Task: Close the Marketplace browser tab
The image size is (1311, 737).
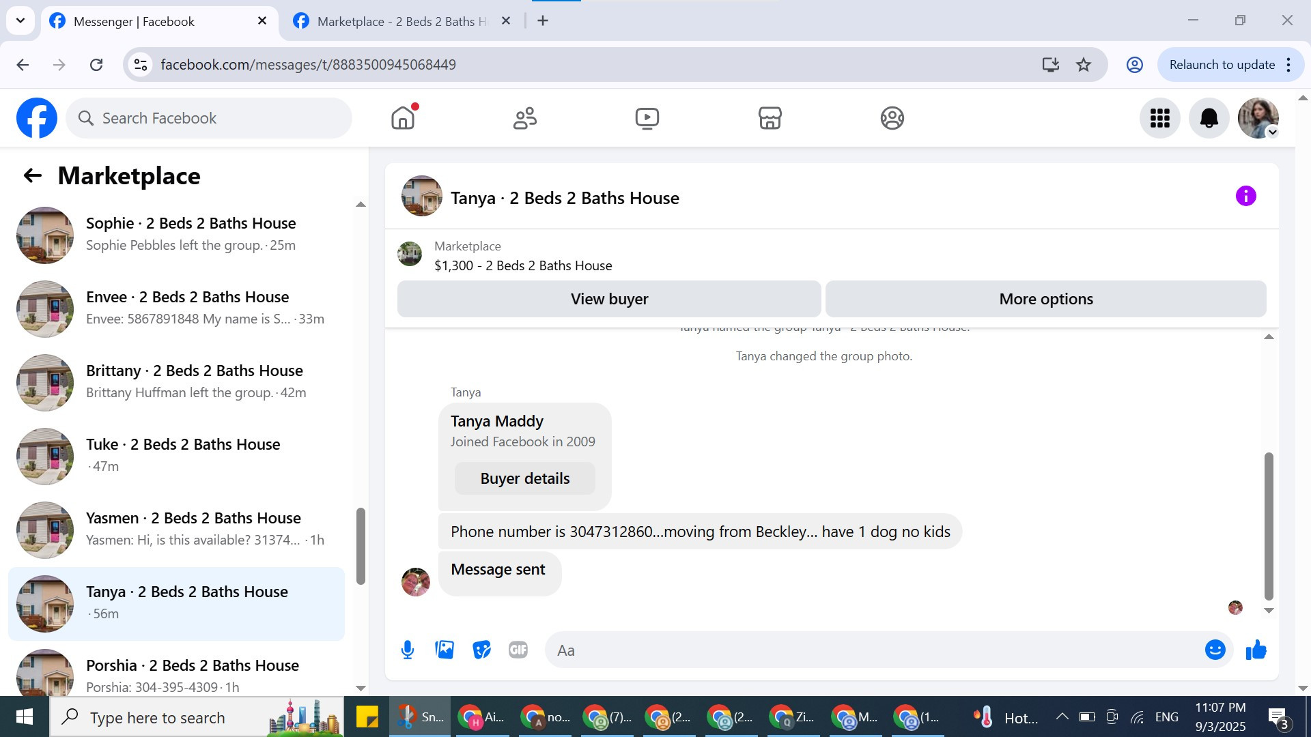Action: 506,21
